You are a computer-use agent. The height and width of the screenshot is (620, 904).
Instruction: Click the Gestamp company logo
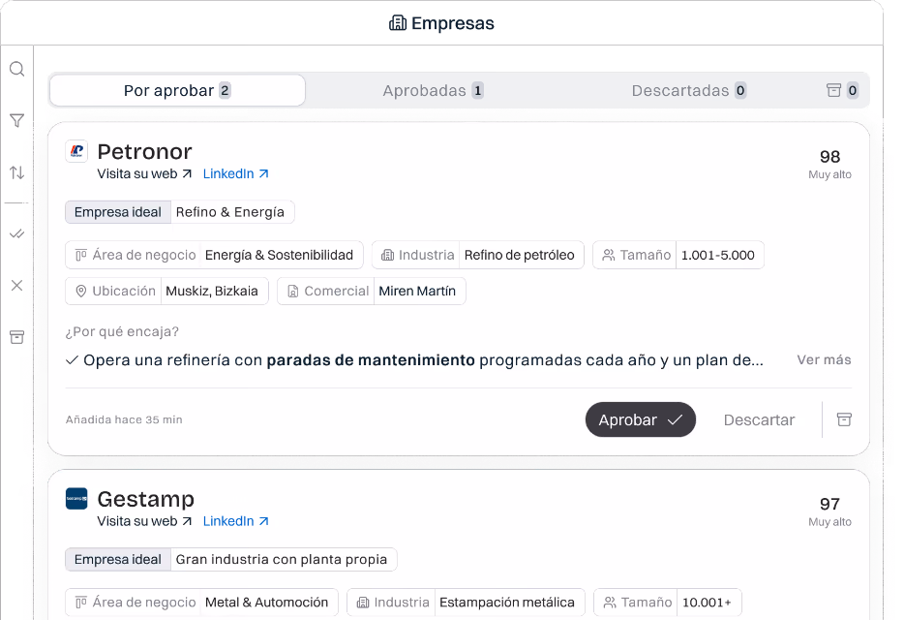click(x=76, y=499)
